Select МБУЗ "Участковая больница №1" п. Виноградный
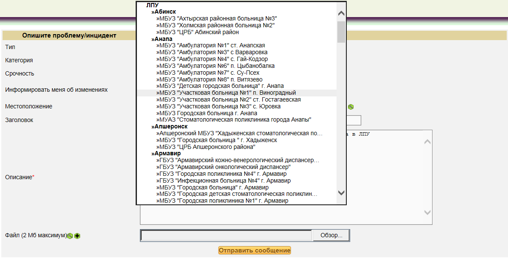508x259 pixels. tap(226, 93)
